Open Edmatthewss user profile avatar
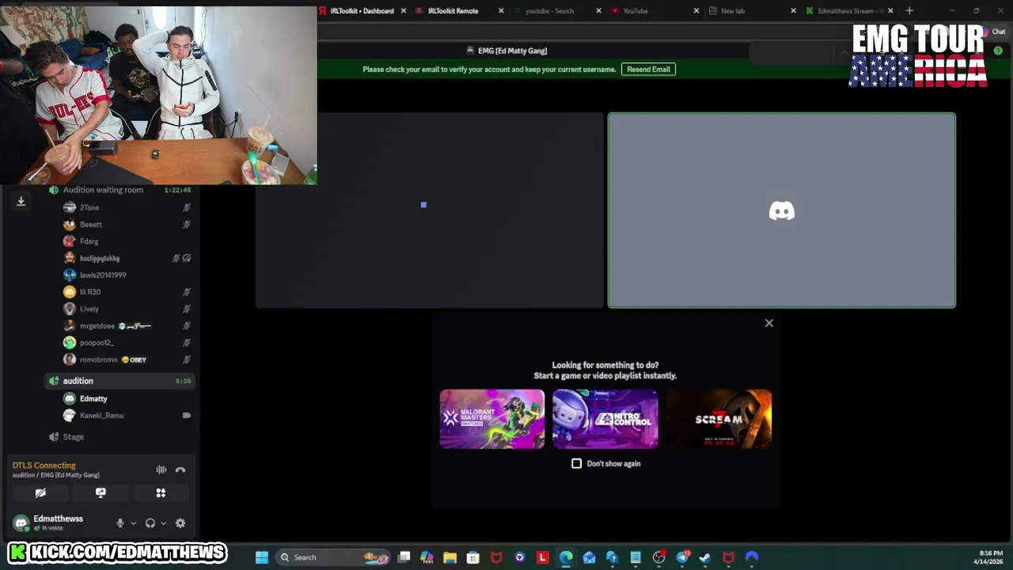 point(21,522)
